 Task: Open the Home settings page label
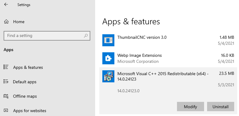19,22
